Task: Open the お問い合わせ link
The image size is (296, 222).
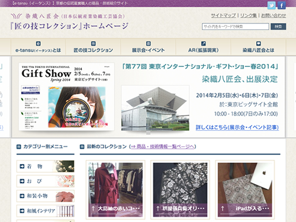Action: coord(274,15)
